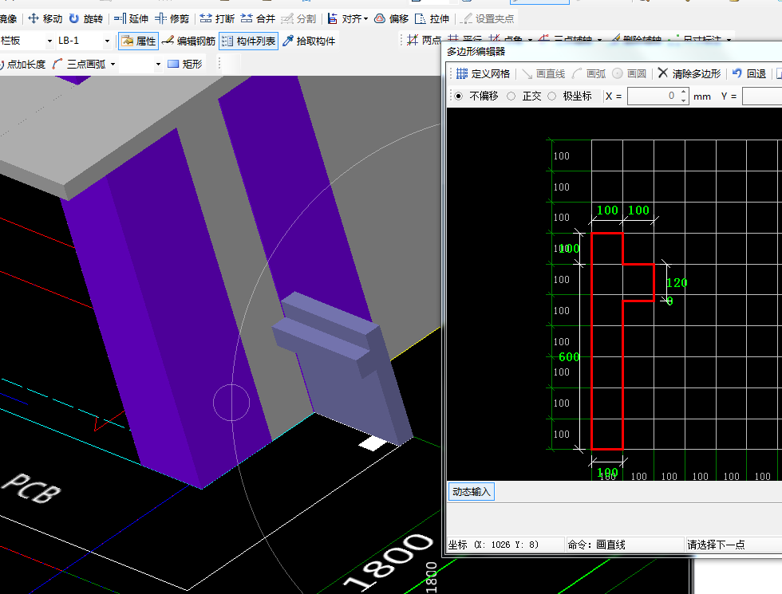This screenshot has width=782, height=594.
Task: Click the 坐标 status bar readout
Action: click(494, 545)
